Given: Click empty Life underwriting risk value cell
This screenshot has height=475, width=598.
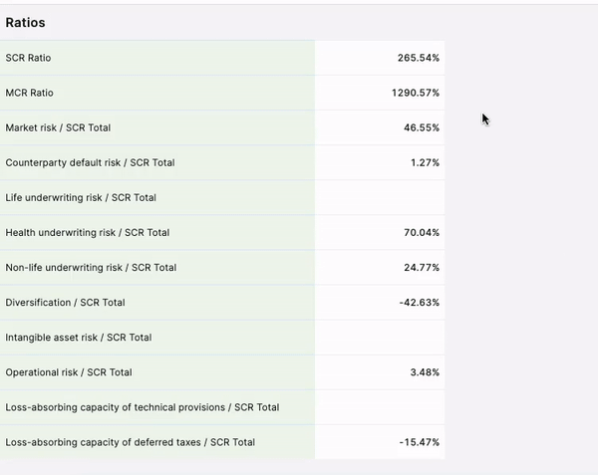Looking at the screenshot, I should coord(380,197).
